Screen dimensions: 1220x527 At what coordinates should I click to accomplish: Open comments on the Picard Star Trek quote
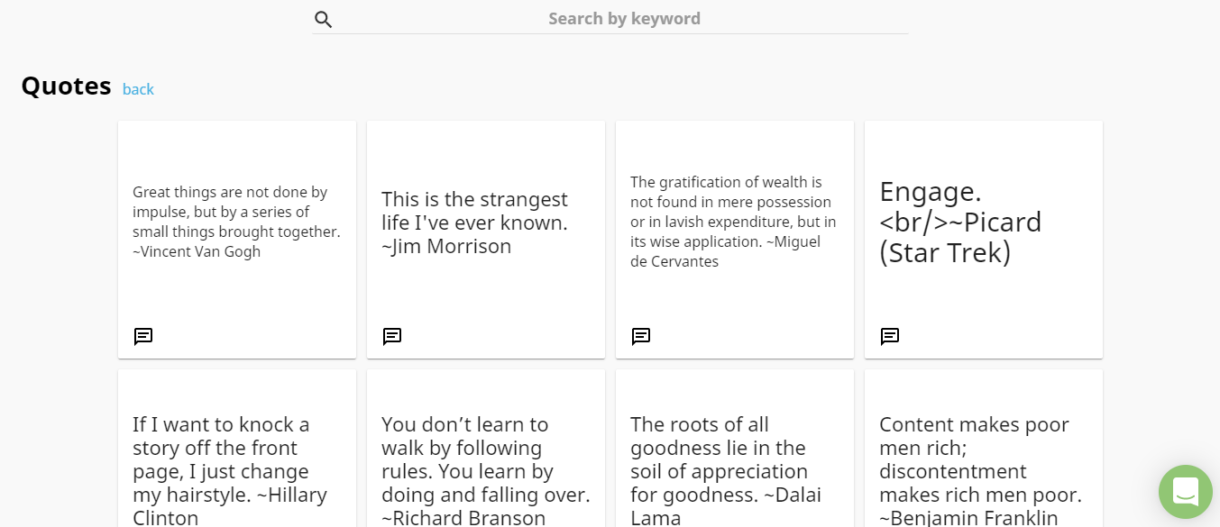coord(889,336)
